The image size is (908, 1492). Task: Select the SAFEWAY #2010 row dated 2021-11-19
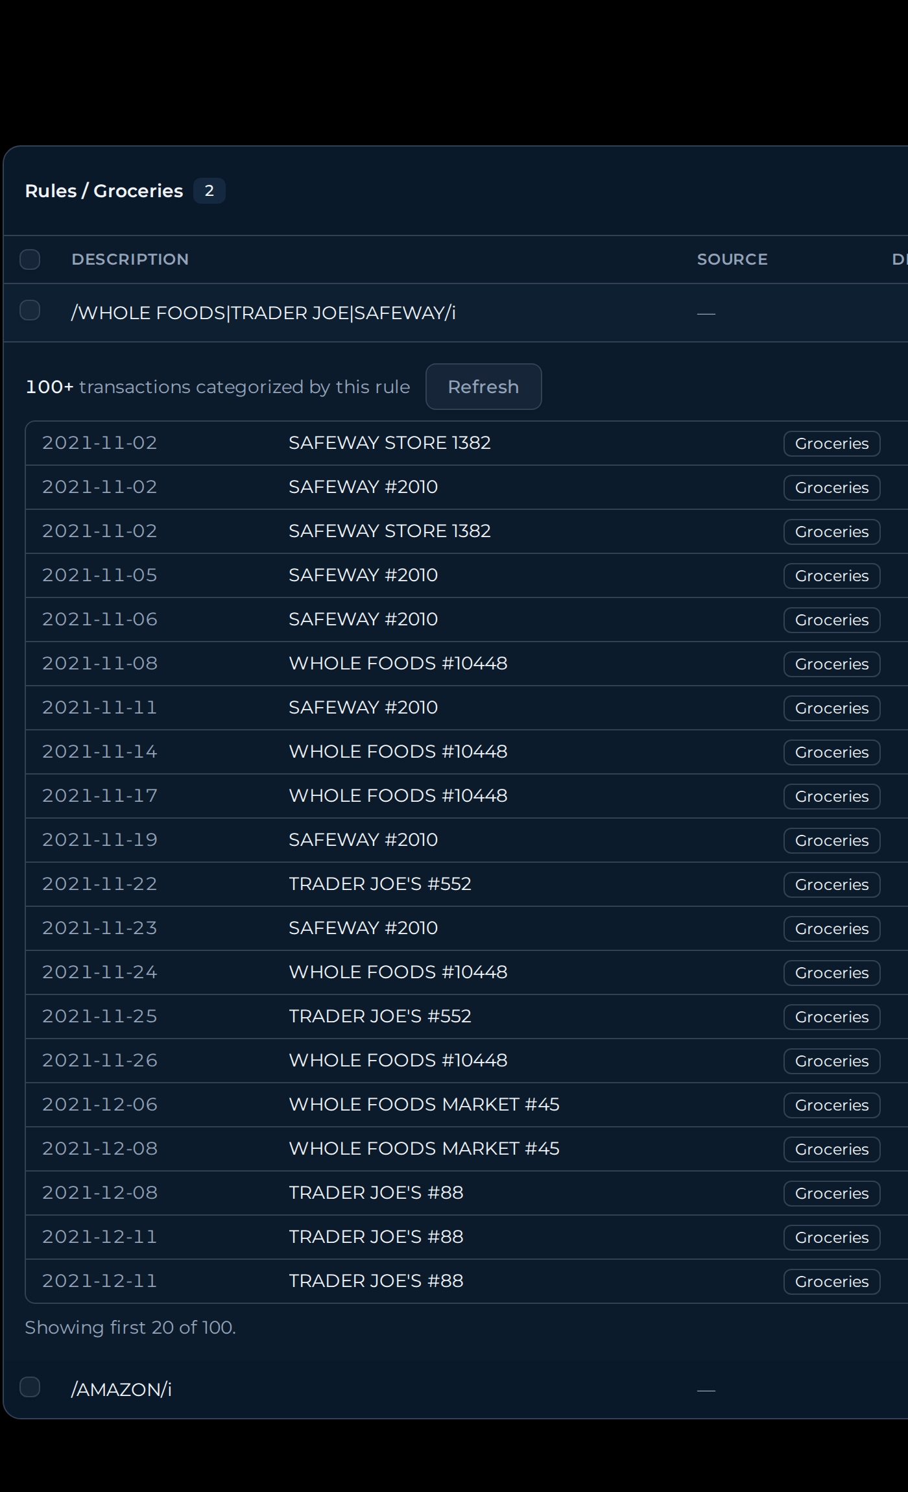coord(467,840)
